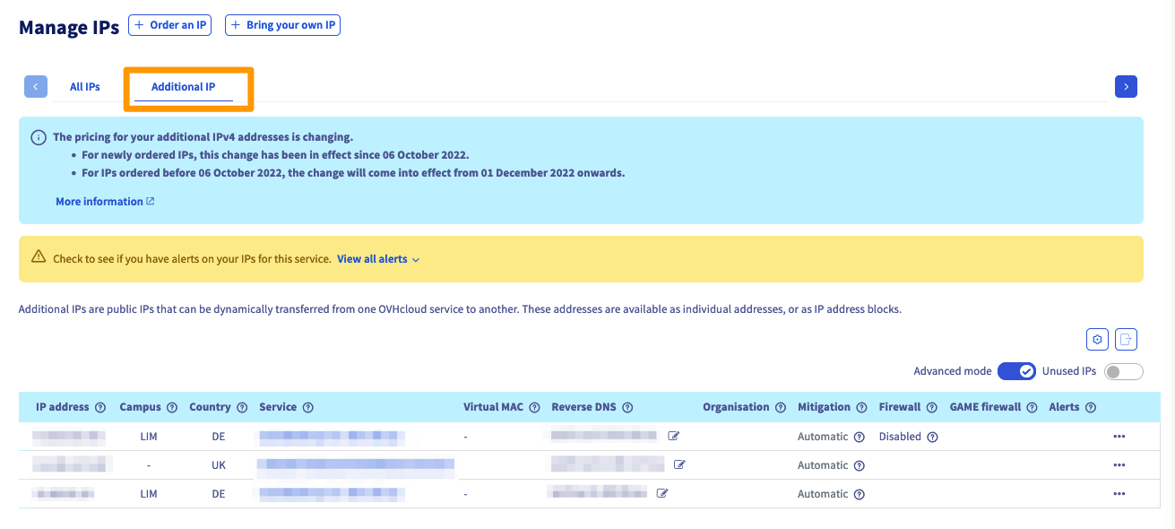Switch to the All IPs tab
Viewport: 1175px width, 529px height.
pyautogui.click(x=84, y=86)
